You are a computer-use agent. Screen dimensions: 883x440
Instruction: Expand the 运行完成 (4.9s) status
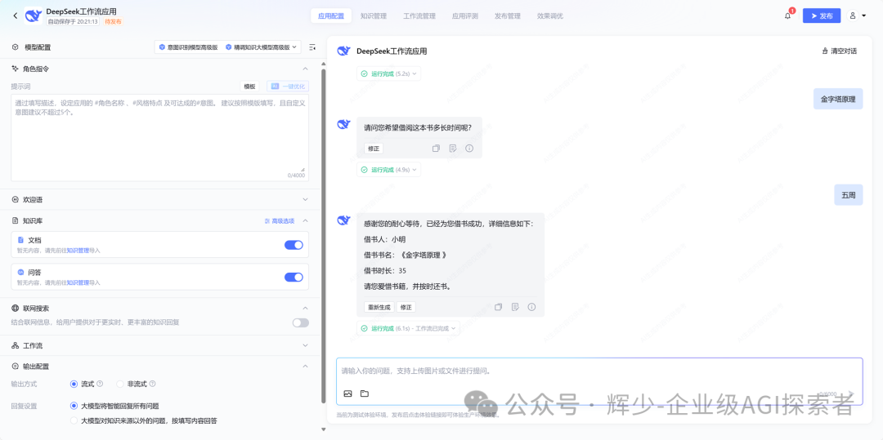pos(388,169)
